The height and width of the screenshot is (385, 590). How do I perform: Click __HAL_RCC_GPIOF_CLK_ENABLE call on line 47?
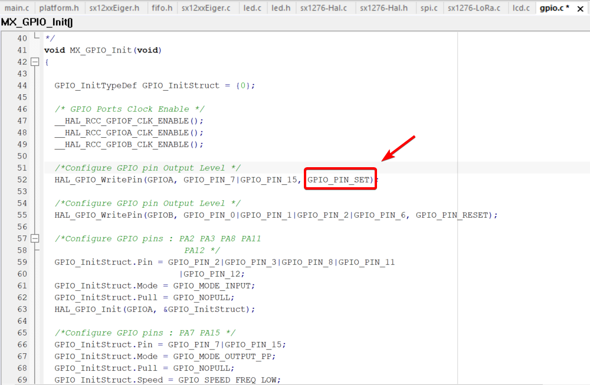coord(129,121)
